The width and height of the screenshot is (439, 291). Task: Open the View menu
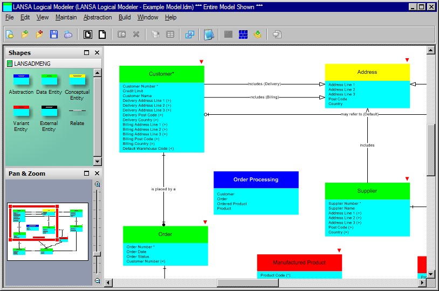coord(43,17)
